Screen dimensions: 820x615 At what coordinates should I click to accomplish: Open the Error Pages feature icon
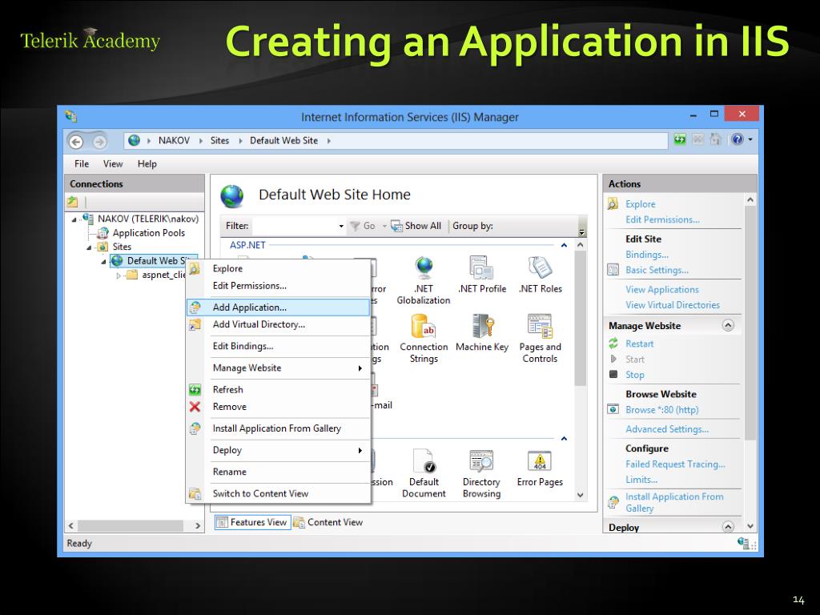click(x=541, y=468)
